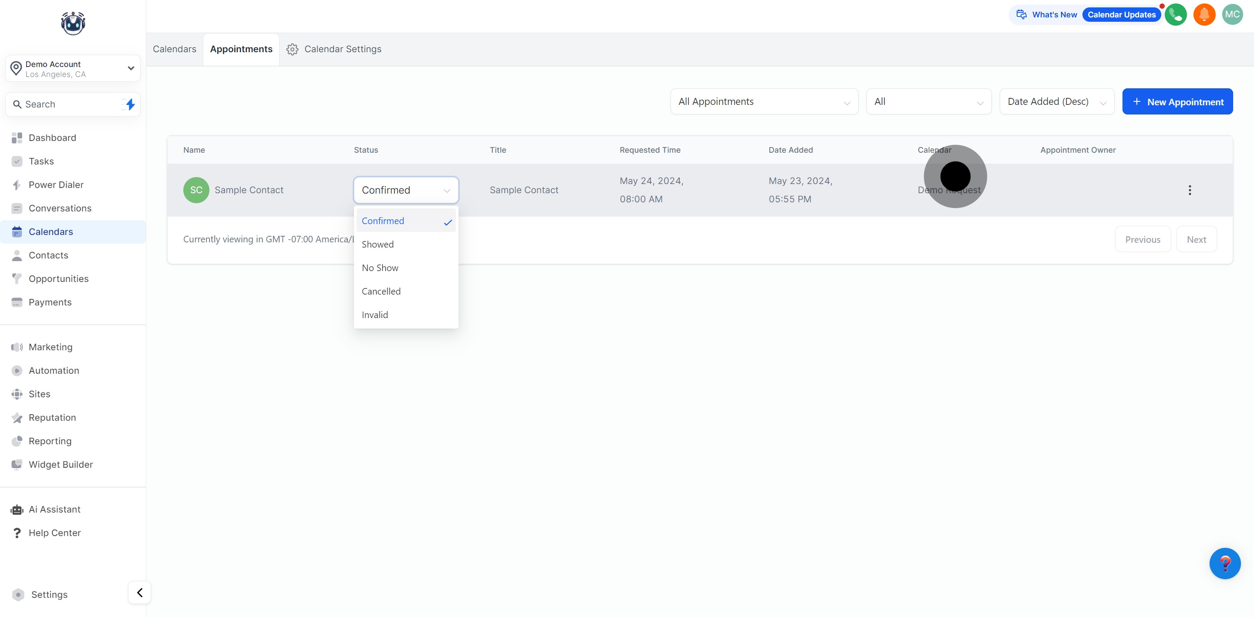Collapse sidebar with the left arrow
Image resolution: width=1254 pixels, height=617 pixels.
click(x=140, y=592)
